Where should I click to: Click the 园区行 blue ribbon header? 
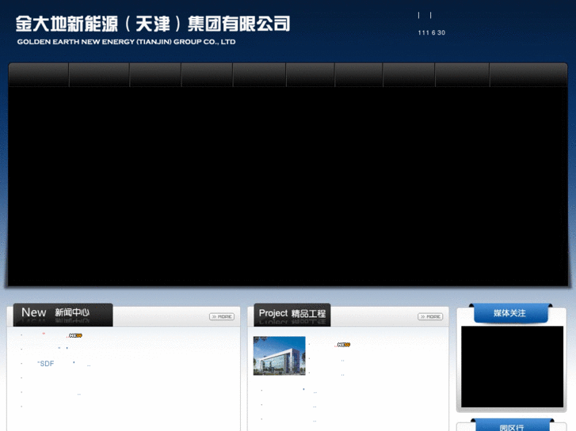point(512,425)
